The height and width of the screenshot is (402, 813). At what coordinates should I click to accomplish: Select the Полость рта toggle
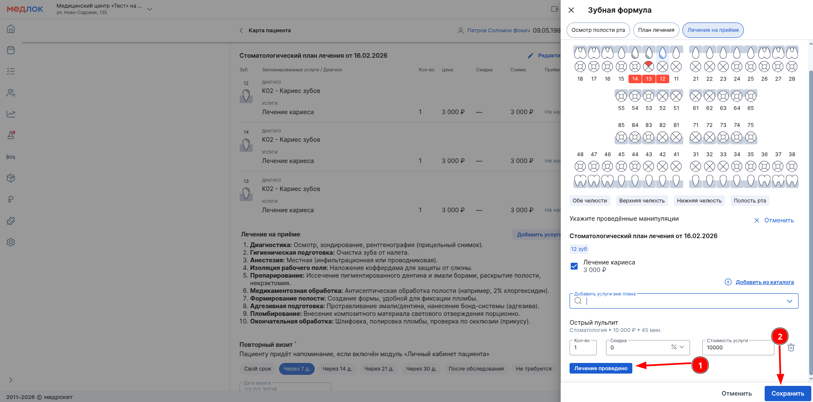click(750, 201)
